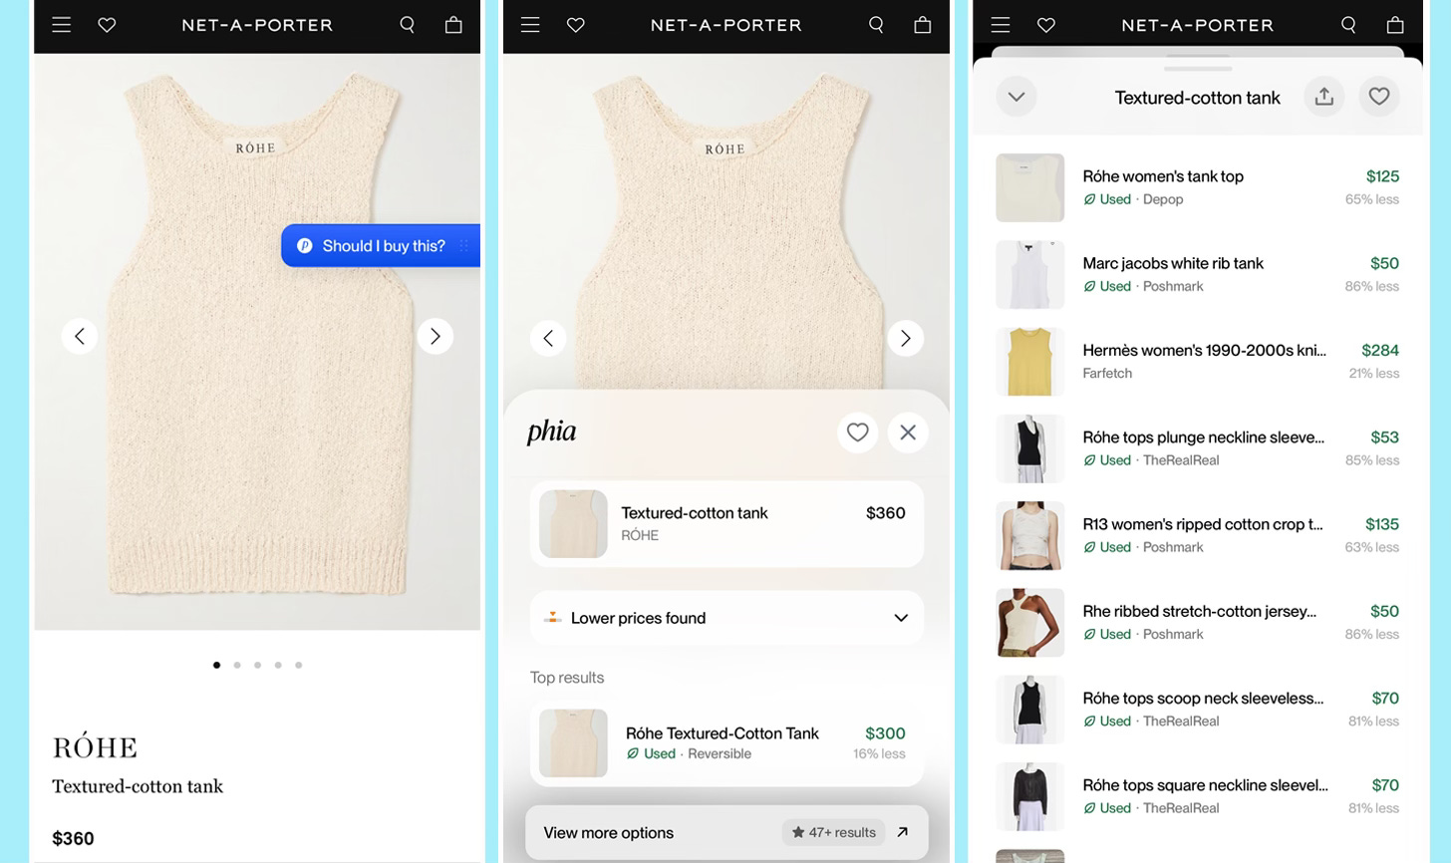Select the second image carousel dot
1451x863 pixels.
[237, 665]
